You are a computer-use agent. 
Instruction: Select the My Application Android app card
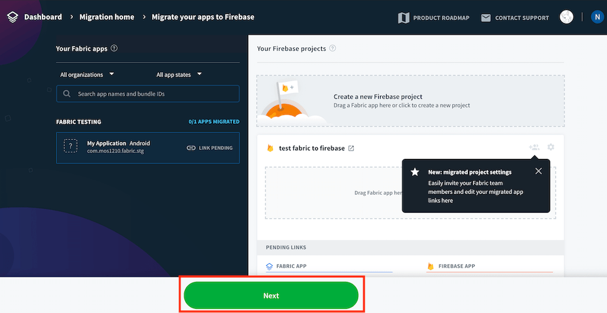[x=148, y=148]
